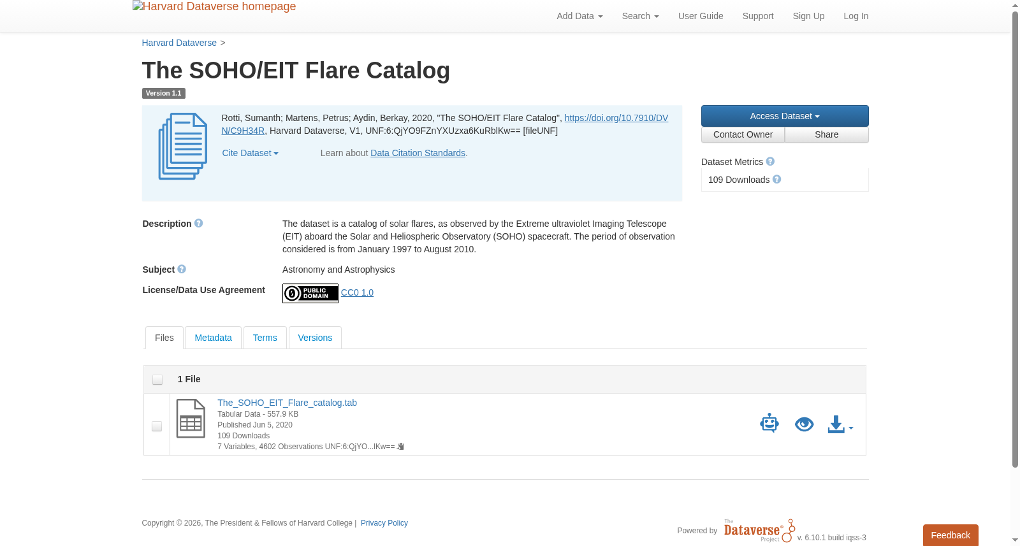Viewport: 1020px width, 546px height.
Task: Click the Version 1.1 badge
Action: [x=163, y=93]
